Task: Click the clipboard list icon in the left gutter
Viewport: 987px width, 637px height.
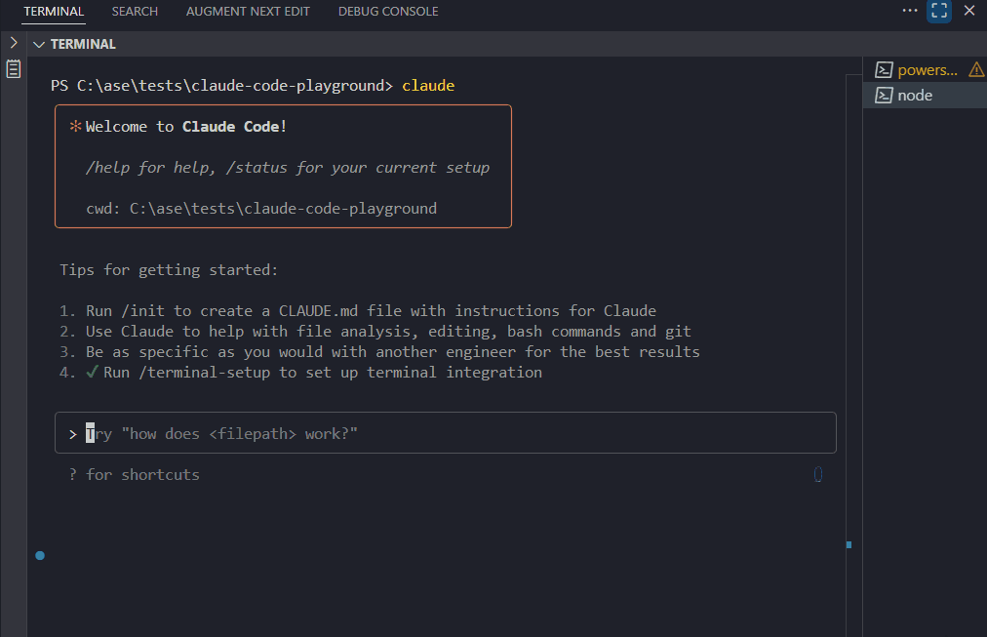Action: point(14,68)
